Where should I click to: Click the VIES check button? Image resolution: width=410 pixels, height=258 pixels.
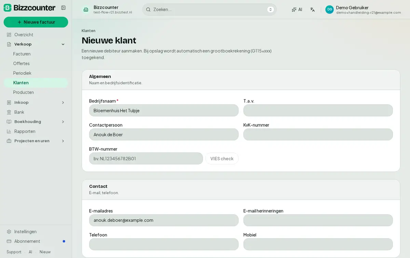point(222,158)
